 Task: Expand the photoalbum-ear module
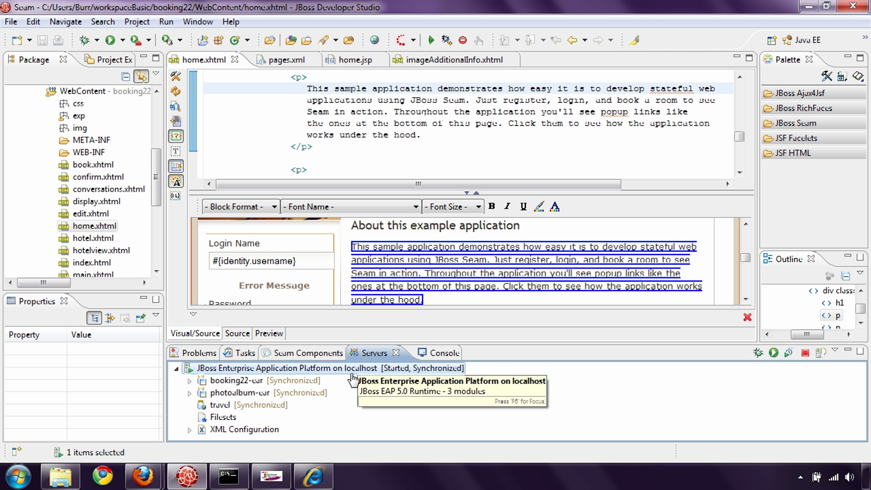(x=189, y=393)
